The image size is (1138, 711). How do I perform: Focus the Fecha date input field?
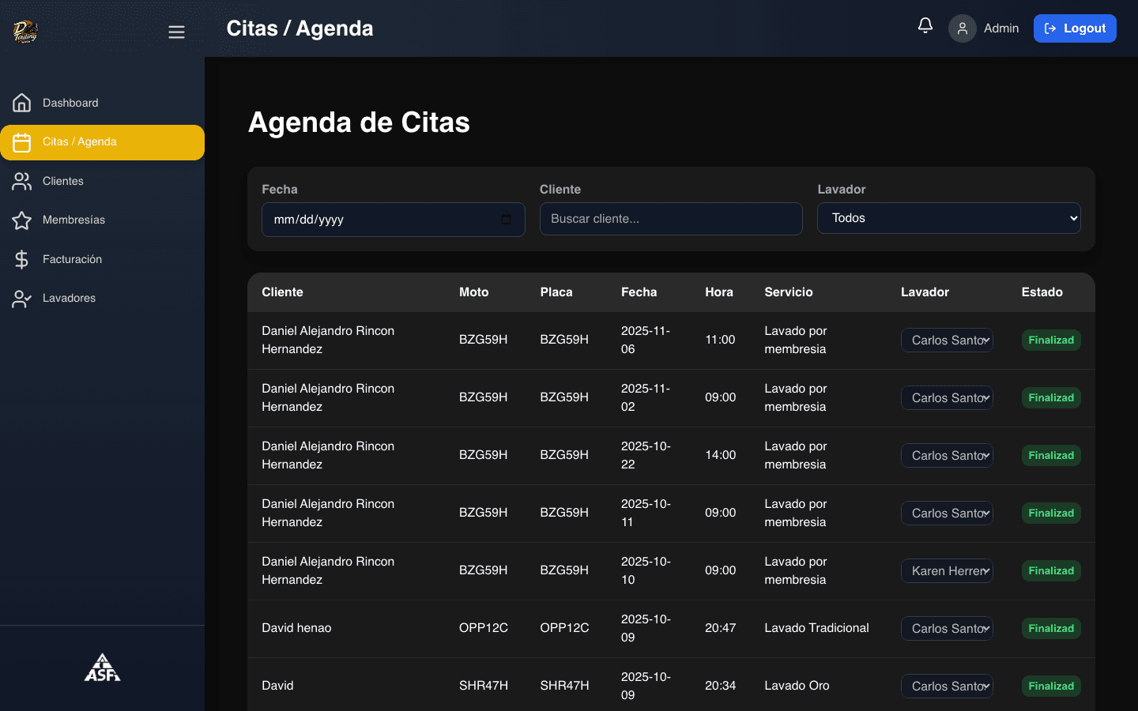click(x=394, y=220)
